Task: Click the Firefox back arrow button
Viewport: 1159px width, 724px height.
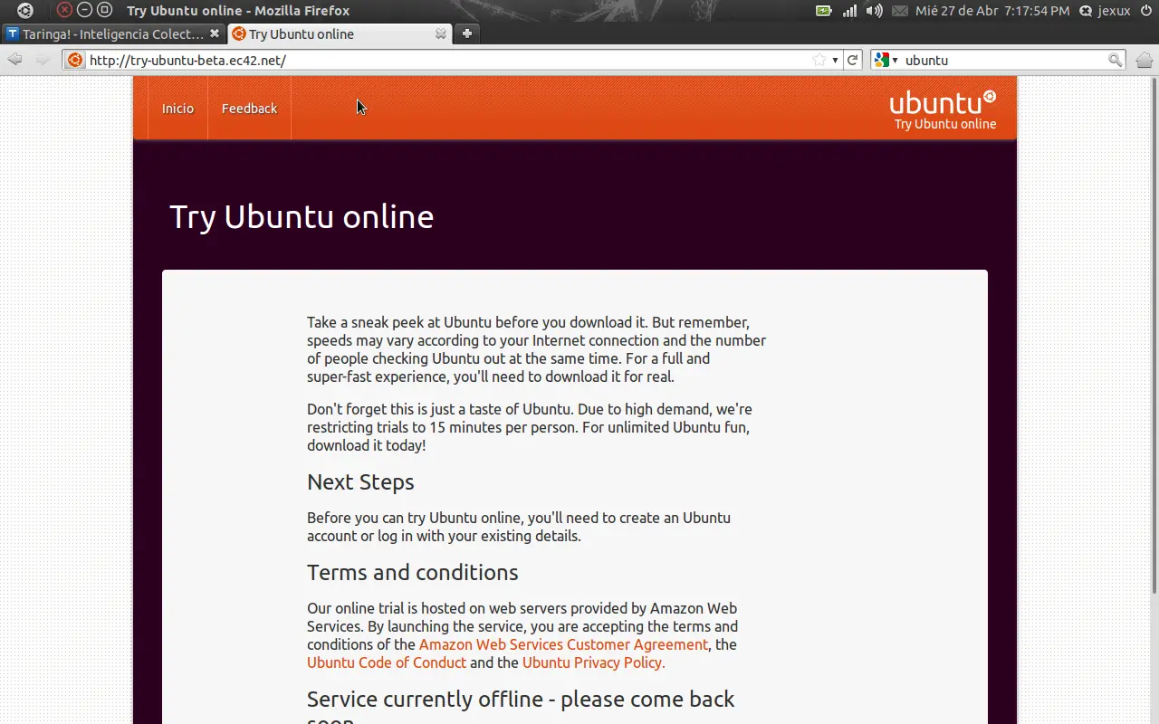Action: (x=14, y=60)
